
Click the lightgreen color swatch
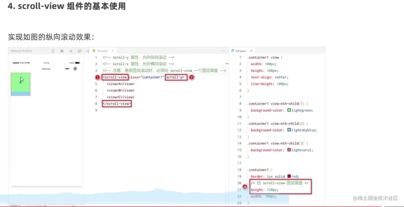click(289, 110)
